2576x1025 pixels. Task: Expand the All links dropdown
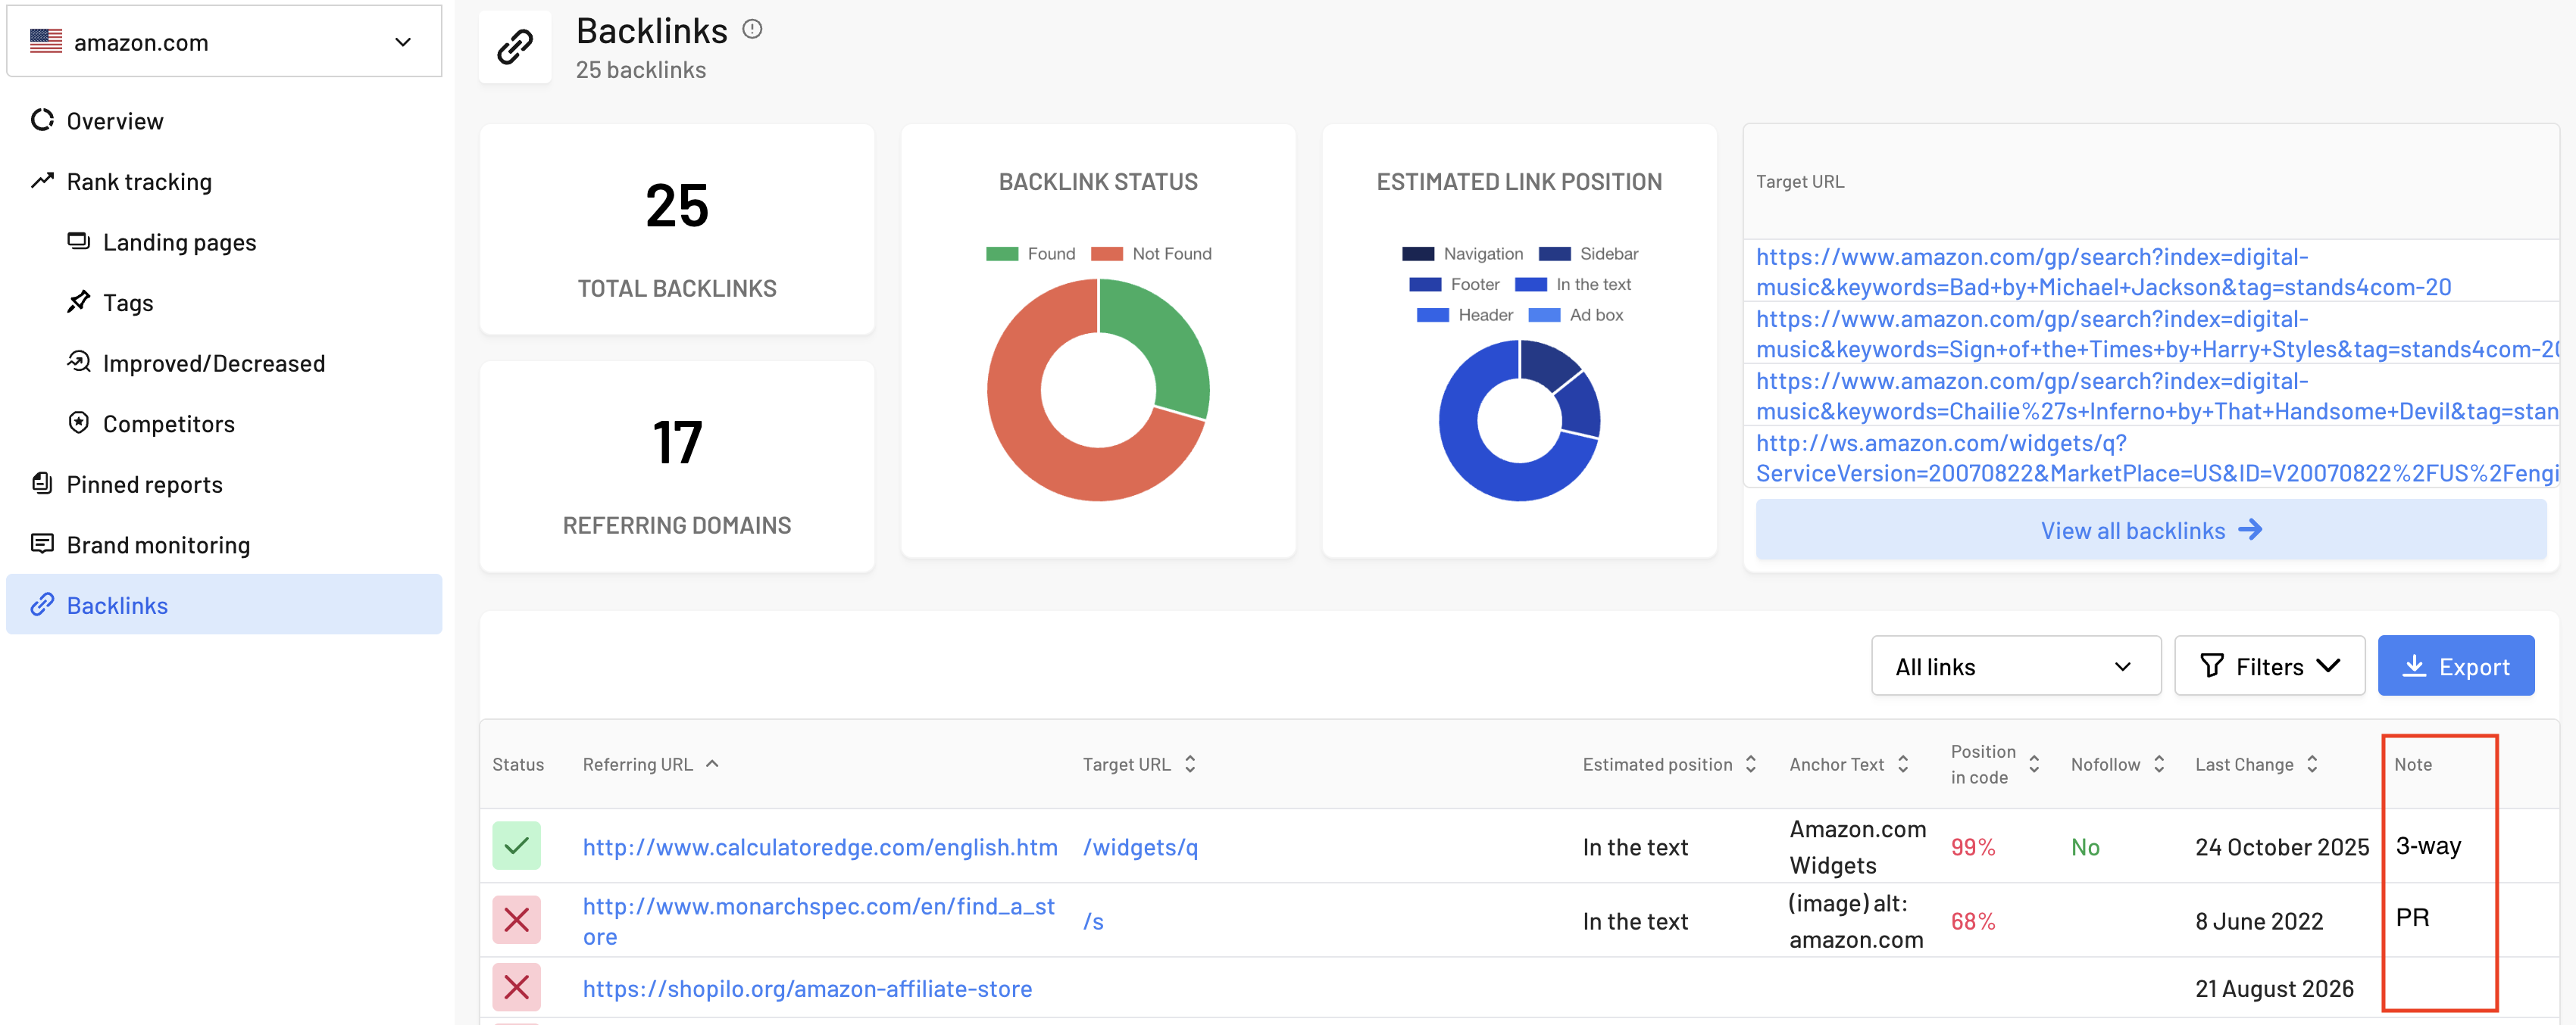click(x=2015, y=665)
